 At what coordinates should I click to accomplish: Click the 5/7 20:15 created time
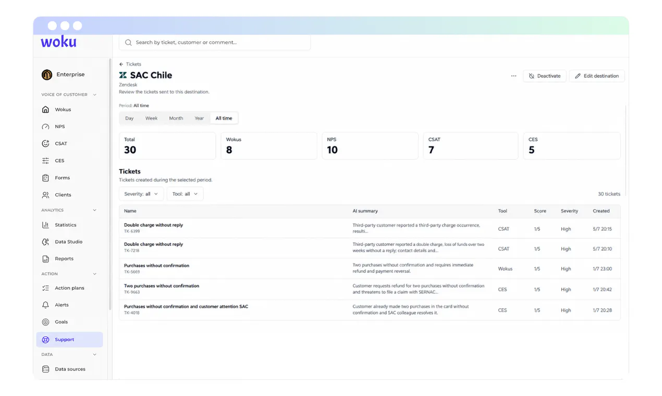point(602,229)
